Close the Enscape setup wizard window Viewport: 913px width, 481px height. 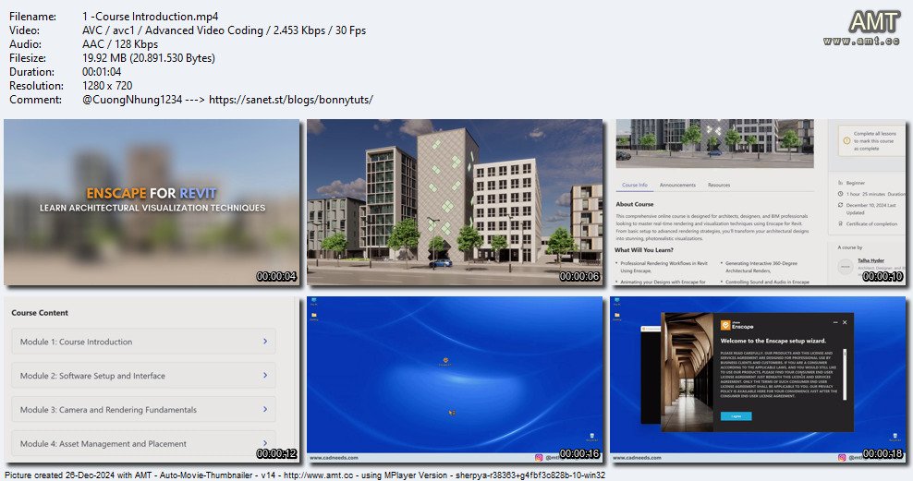(x=845, y=322)
